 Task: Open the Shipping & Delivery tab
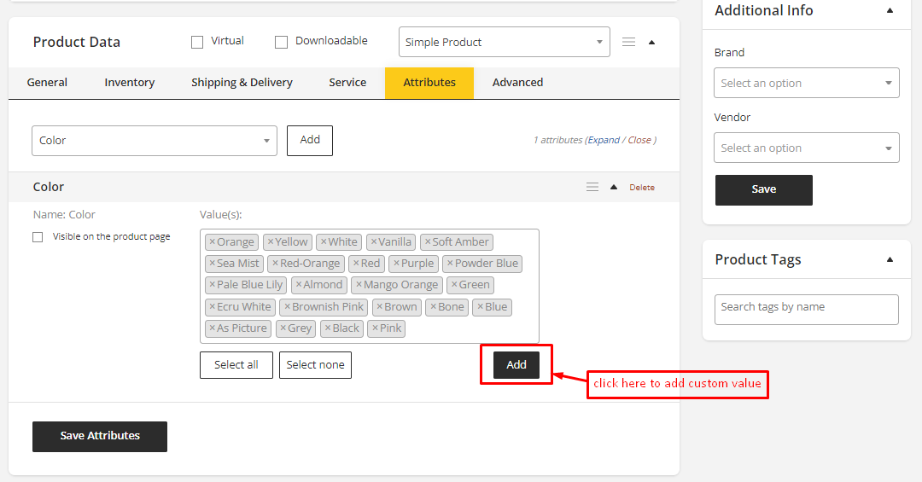coord(242,83)
